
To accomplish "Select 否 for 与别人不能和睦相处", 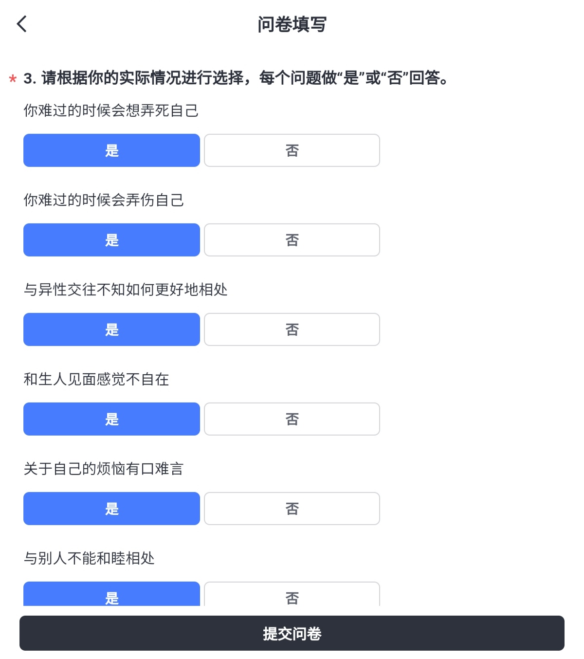I will click(x=292, y=595).
